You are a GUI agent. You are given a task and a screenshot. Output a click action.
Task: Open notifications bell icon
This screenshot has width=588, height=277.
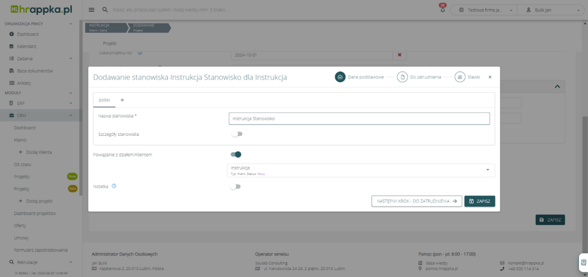(x=442, y=10)
